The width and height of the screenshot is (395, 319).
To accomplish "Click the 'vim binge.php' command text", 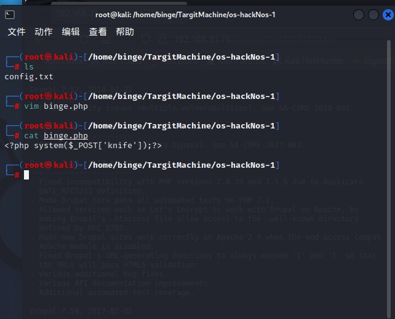I will (x=56, y=106).
